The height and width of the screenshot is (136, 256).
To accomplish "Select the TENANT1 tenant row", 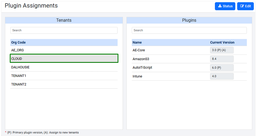I will coord(64,76).
